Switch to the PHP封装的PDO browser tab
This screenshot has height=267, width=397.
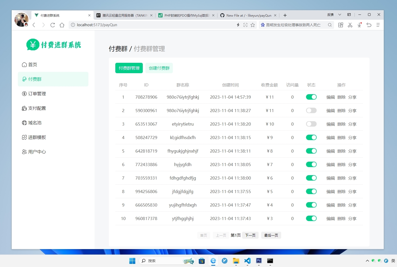(x=185, y=15)
